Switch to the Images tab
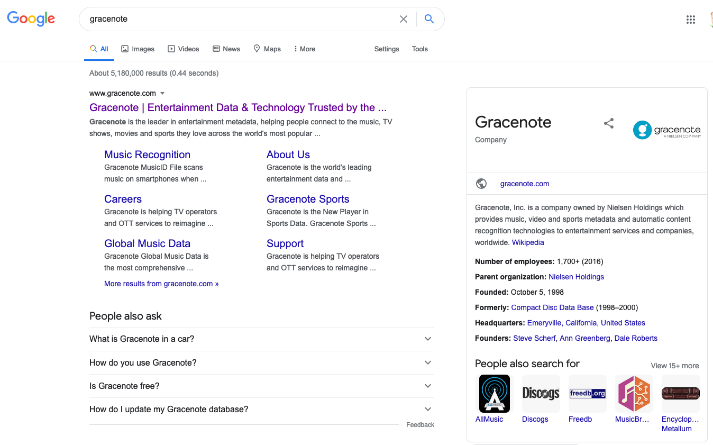 tap(138, 49)
